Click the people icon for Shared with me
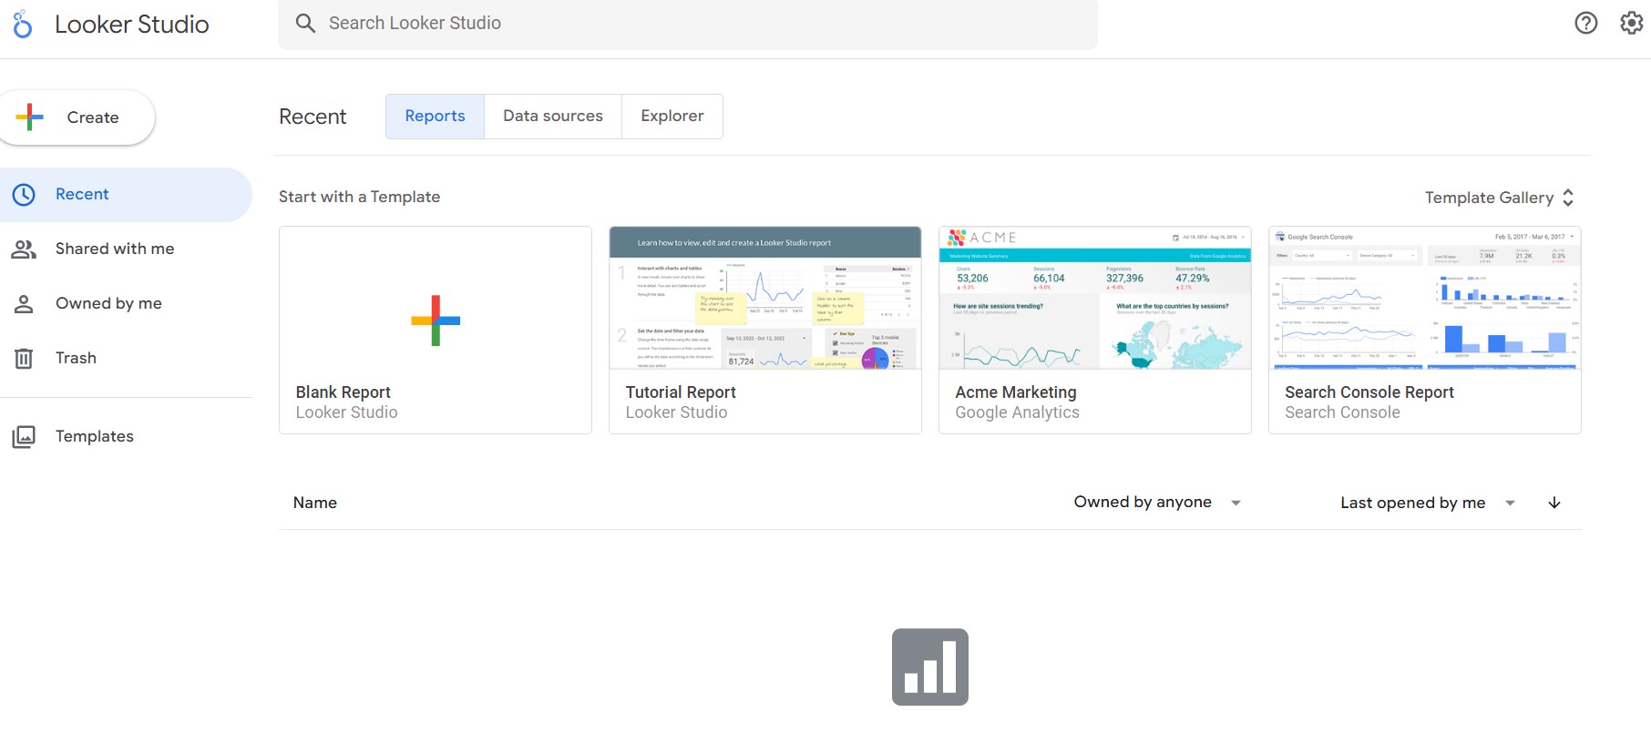This screenshot has width=1651, height=753. (x=24, y=249)
